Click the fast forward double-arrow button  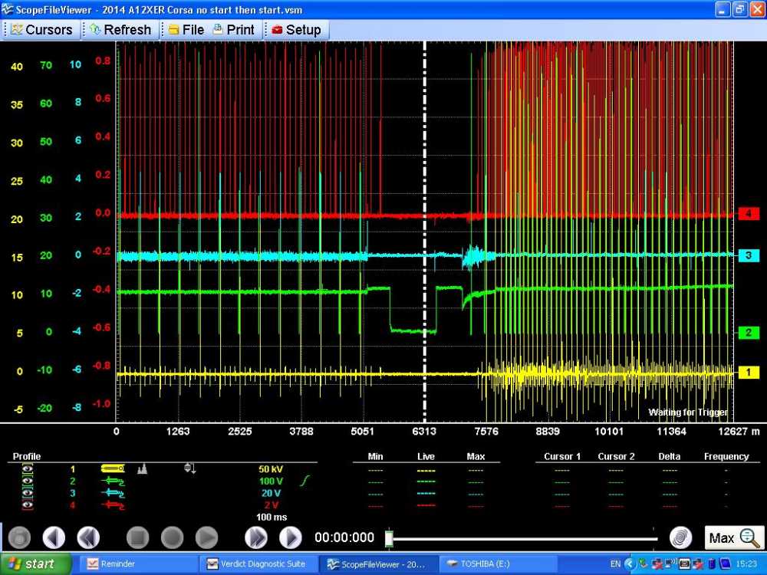click(x=256, y=537)
